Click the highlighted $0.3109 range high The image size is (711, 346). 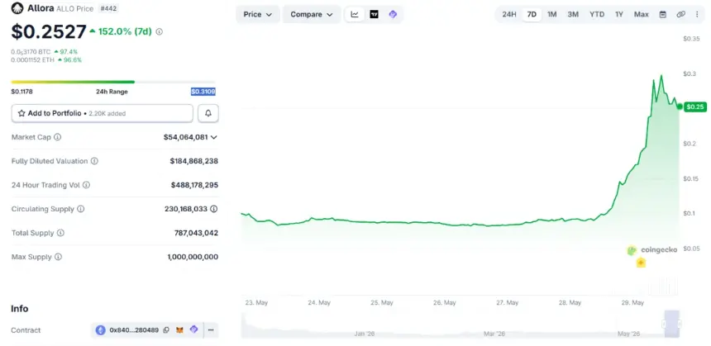pyautogui.click(x=203, y=92)
